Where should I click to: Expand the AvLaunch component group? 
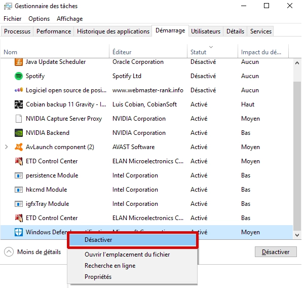(7, 147)
